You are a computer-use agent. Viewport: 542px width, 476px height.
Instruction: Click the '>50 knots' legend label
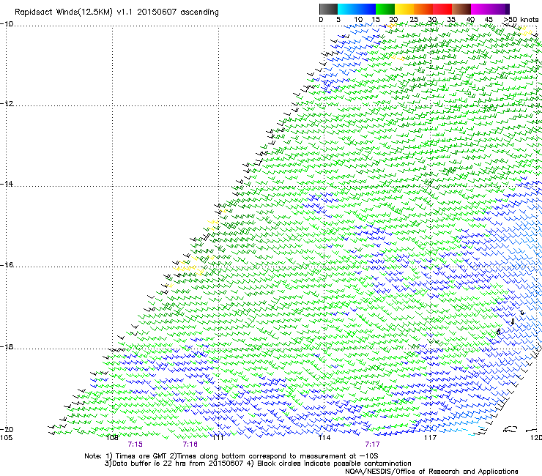(x=521, y=19)
